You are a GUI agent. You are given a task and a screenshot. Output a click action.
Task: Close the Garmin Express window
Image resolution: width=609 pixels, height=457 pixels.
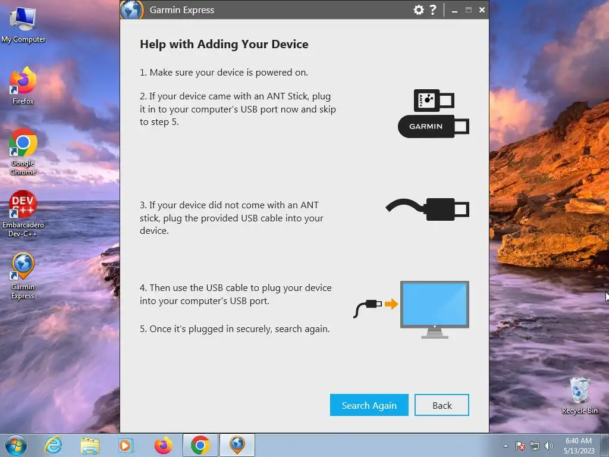tap(482, 10)
